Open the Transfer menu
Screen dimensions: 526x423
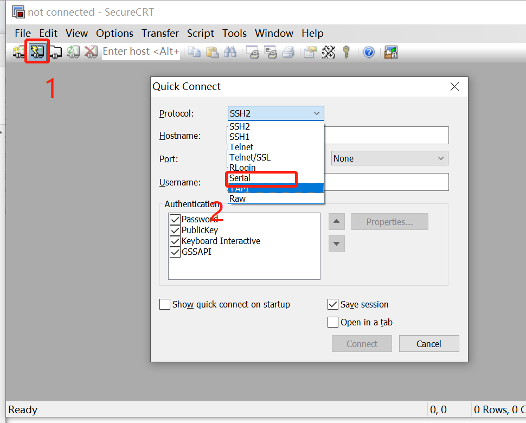(160, 33)
